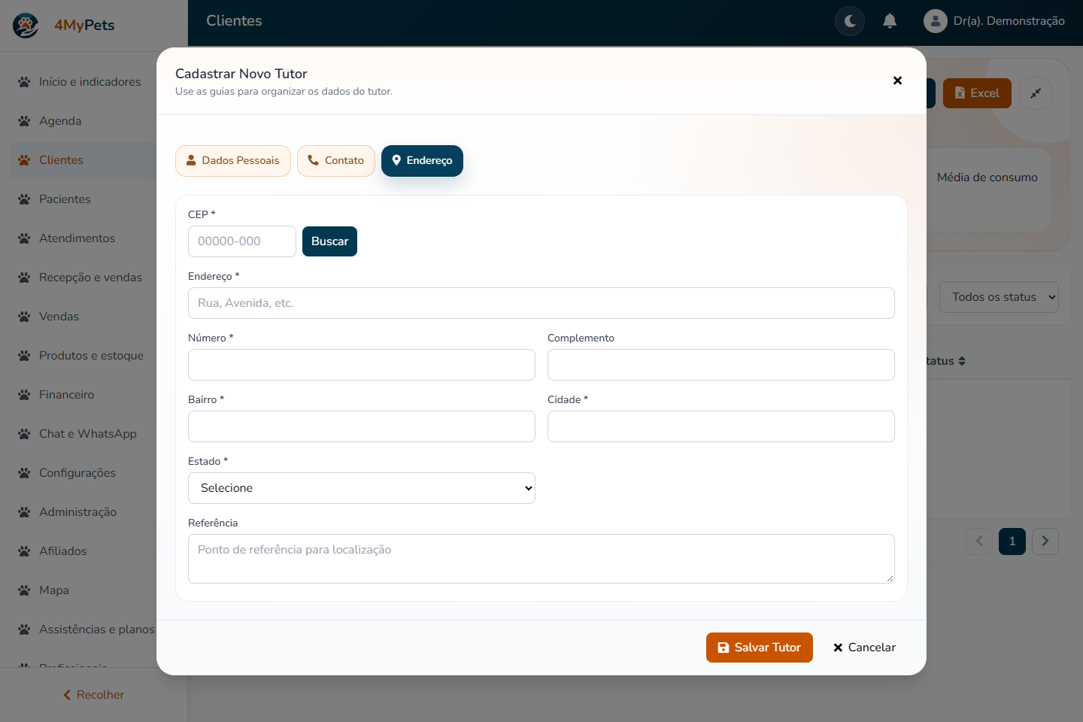Go to next page arrow in pagination

pyautogui.click(x=1045, y=541)
